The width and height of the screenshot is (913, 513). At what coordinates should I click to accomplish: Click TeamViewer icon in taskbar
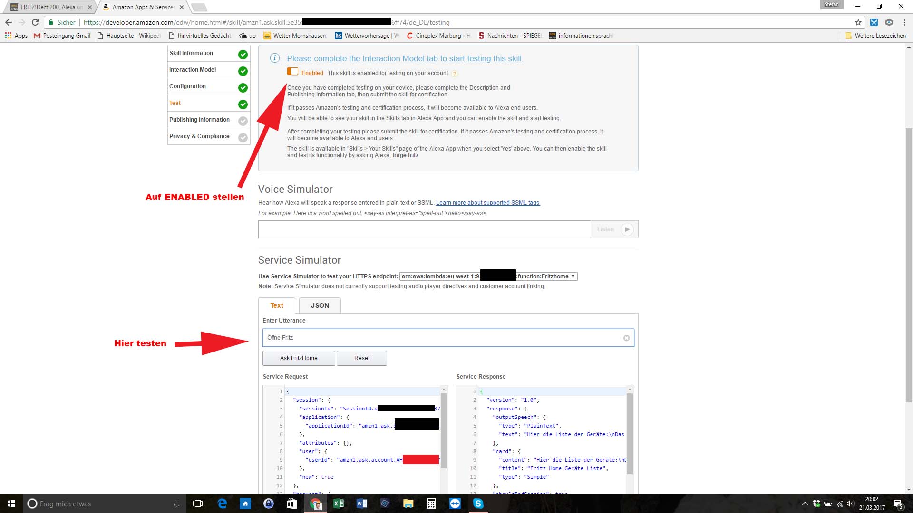click(x=455, y=503)
